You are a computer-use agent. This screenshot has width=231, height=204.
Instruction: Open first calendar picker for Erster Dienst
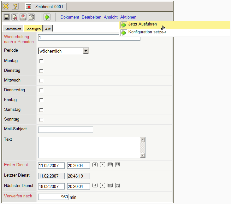110,165
